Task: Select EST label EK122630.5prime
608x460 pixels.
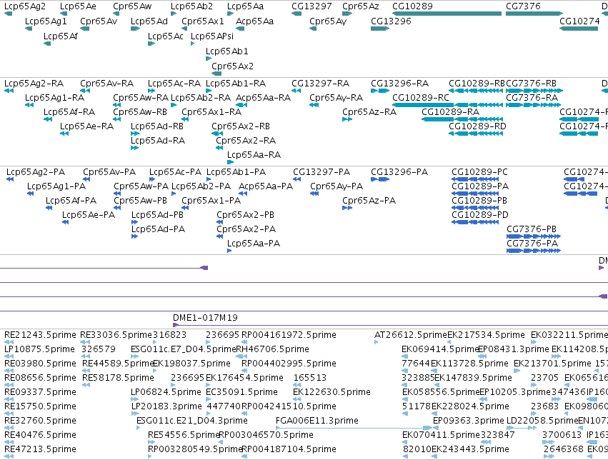Action: point(332,392)
